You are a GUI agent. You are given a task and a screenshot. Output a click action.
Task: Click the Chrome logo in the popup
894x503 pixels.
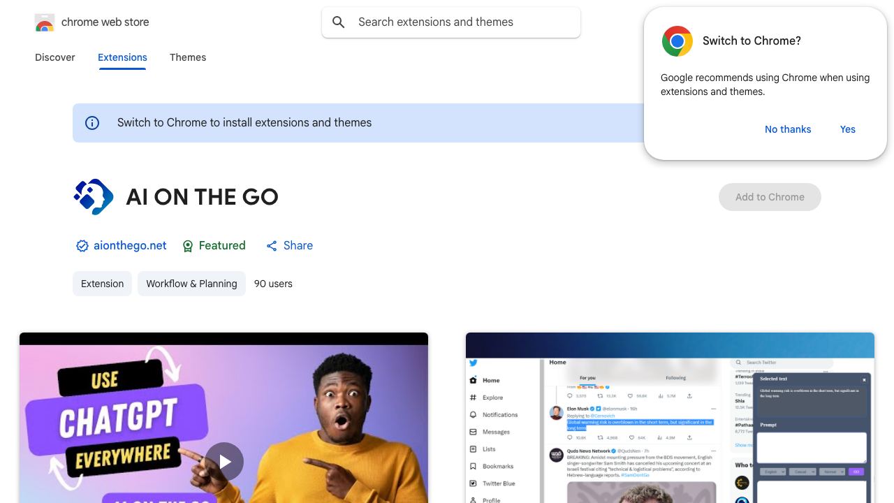tap(677, 41)
